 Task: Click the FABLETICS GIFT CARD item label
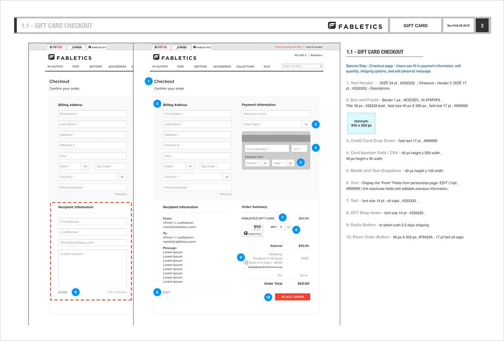[x=258, y=218]
